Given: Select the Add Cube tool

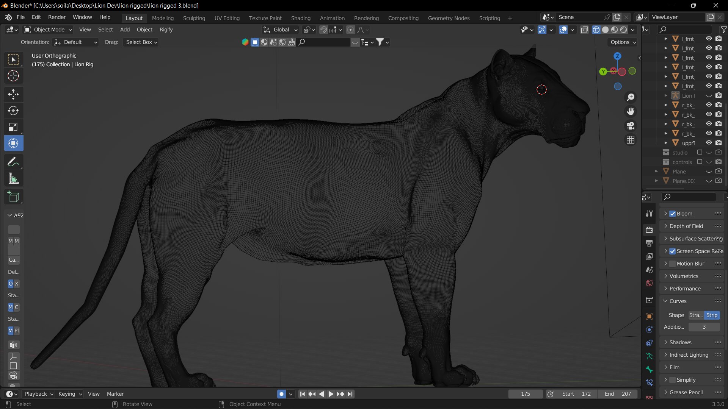Looking at the screenshot, I should (x=13, y=197).
